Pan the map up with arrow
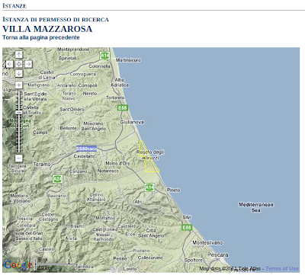This screenshot has width=305, height=275. (19, 55)
